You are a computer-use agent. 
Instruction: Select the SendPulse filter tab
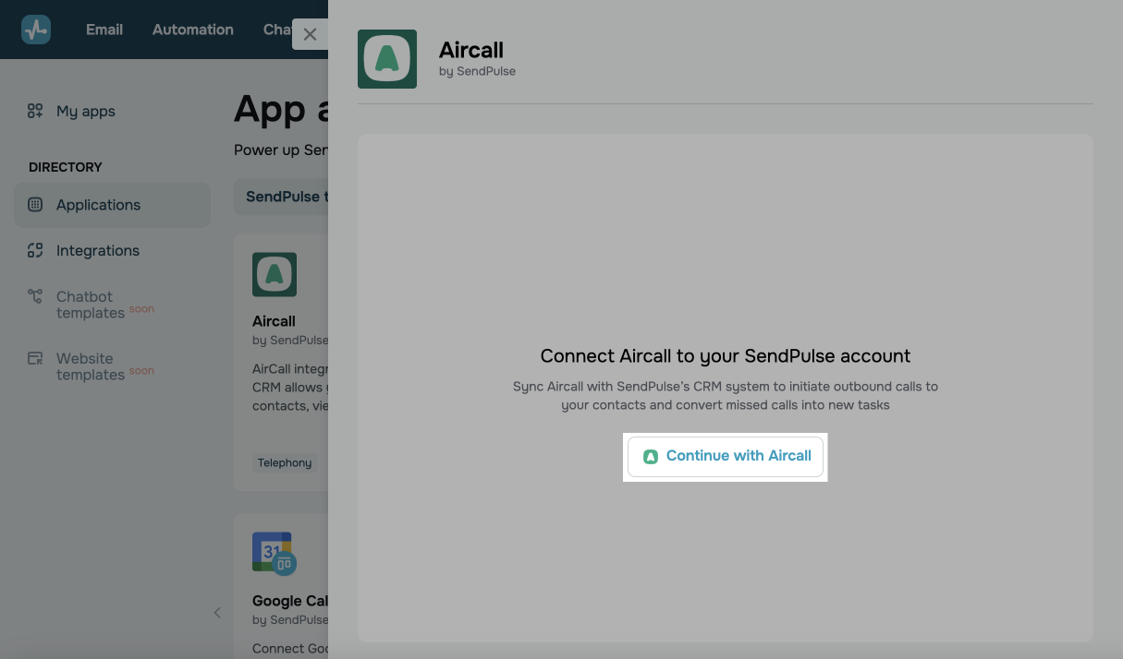click(x=282, y=197)
